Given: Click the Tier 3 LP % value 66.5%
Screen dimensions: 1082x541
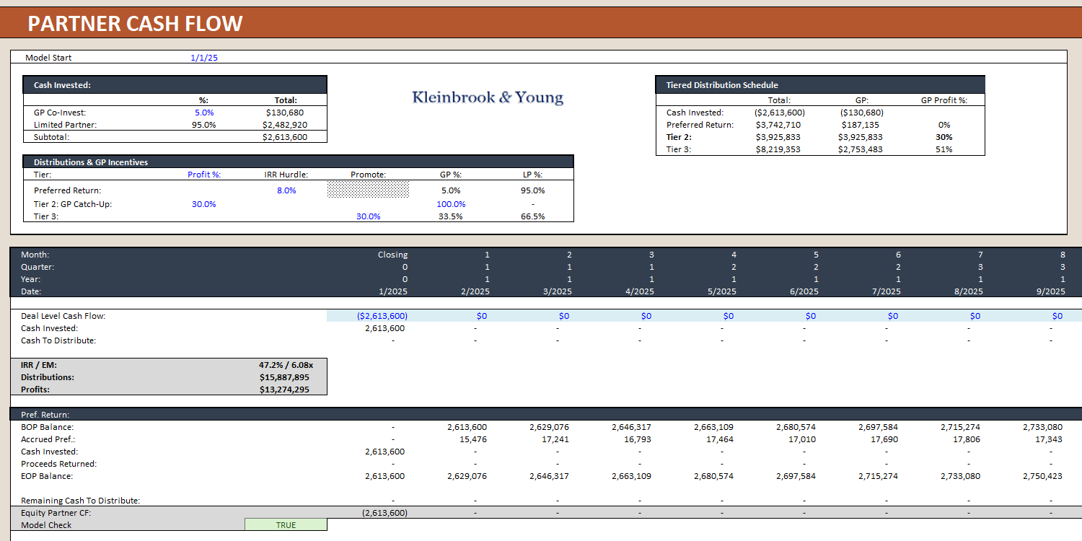Looking at the screenshot, I should coord(533,216).
